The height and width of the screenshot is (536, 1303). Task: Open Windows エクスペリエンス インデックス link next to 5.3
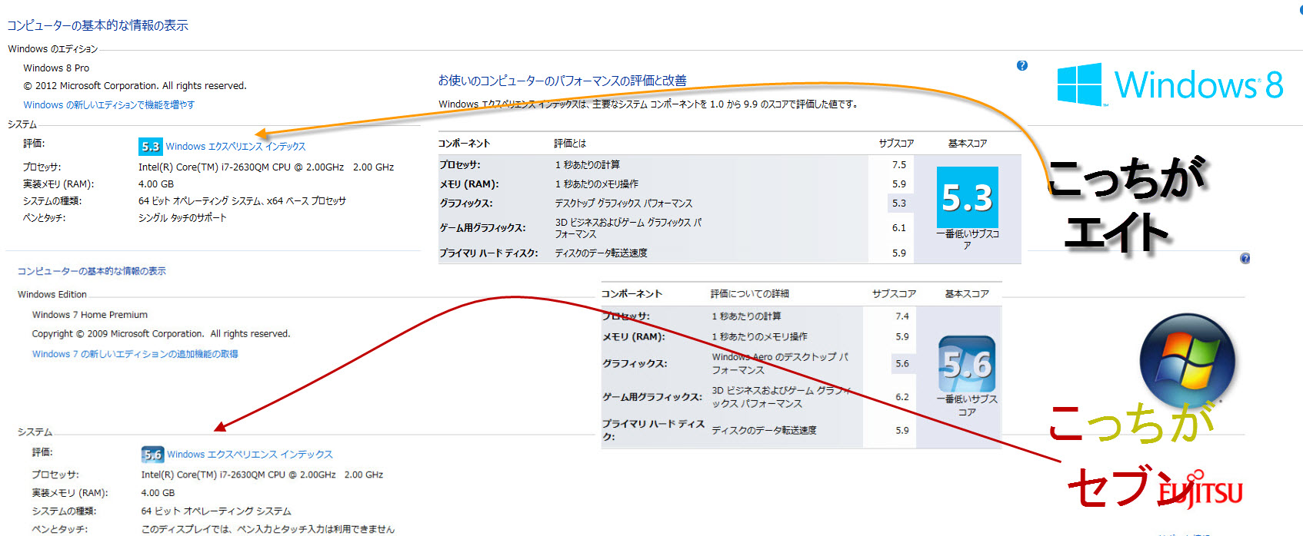coord(235,147)
